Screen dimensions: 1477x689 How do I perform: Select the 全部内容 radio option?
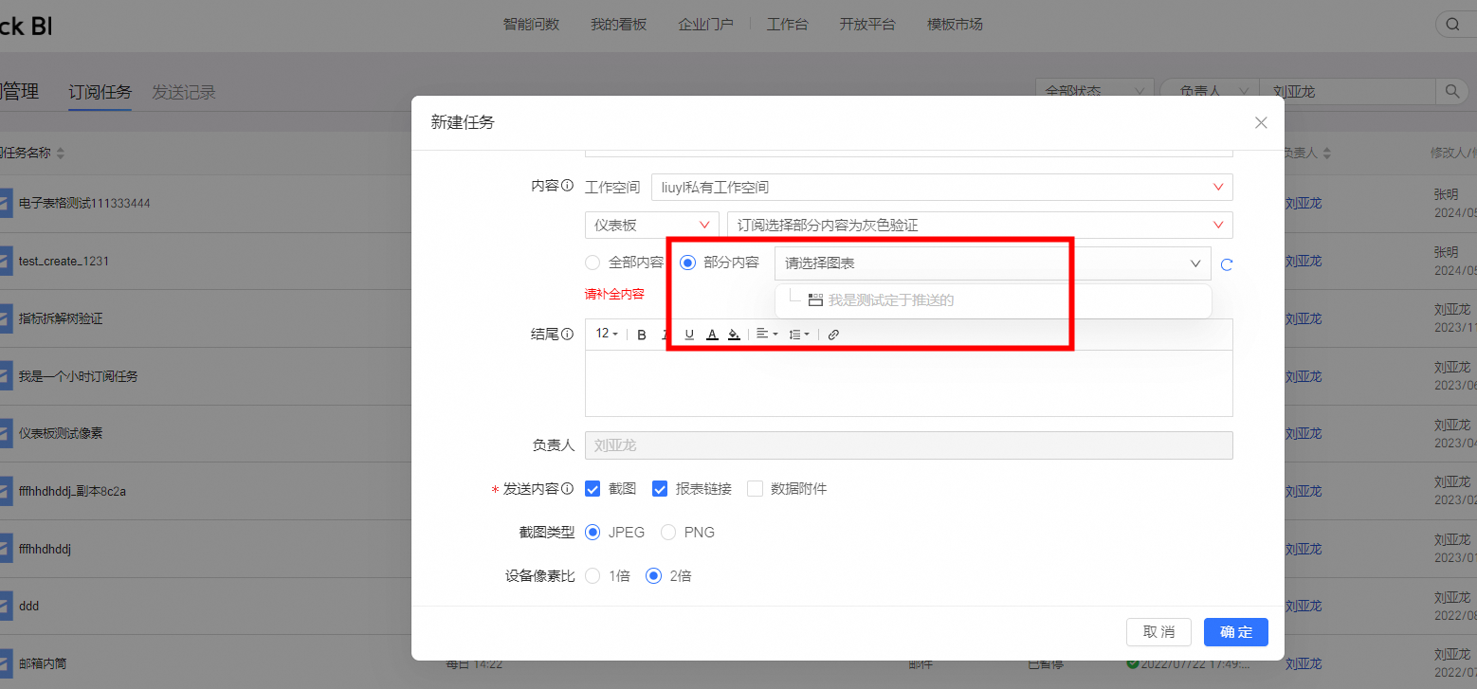click(593, 263)
